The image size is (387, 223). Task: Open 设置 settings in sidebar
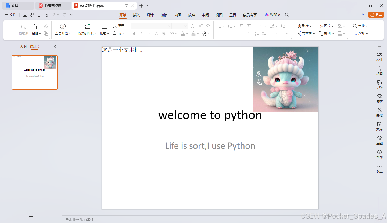pos(379,169)
